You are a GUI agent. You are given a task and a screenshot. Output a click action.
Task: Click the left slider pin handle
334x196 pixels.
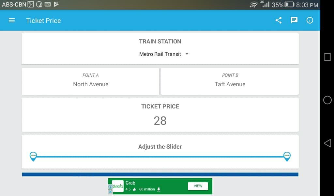pos(33,156)
